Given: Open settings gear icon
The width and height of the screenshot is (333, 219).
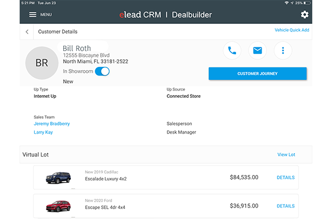Looking at the screenshot, I should click(x=305, y=15).
